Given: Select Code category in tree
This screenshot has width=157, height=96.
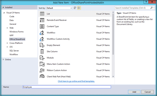Looking at the screenshot, I should [x=12, y=16].
